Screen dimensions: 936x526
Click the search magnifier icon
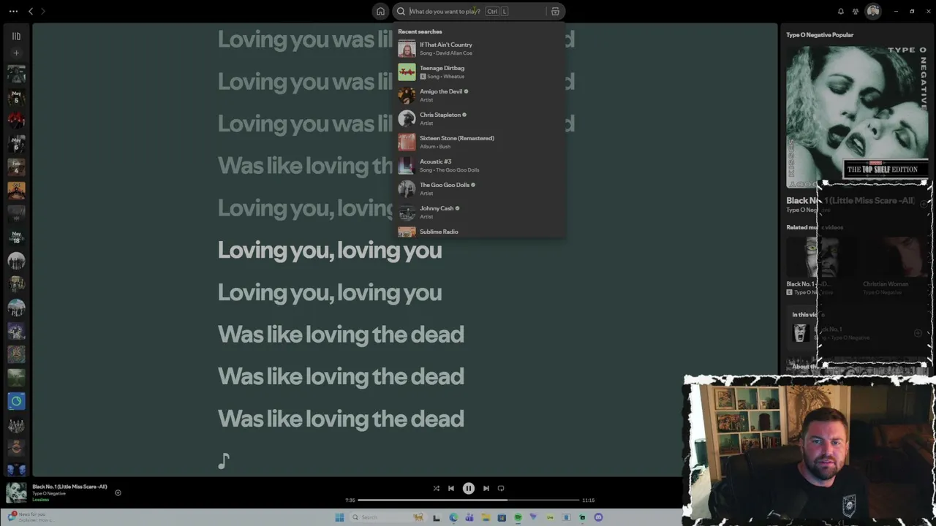pyautogui.click(x=401, y=11)
